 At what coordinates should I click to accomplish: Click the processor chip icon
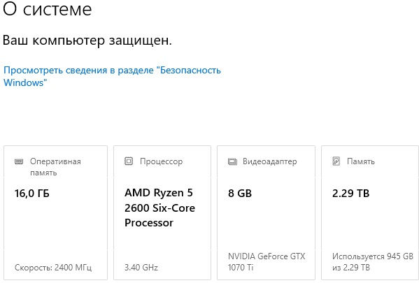tap(129, 161)
